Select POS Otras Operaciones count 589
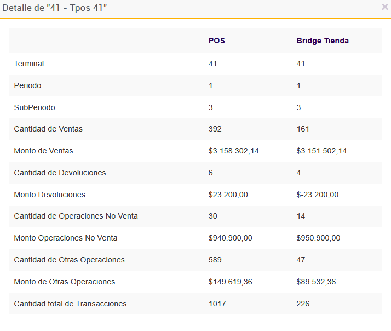Viewport: 391px width, 331px height. [215, 260]
